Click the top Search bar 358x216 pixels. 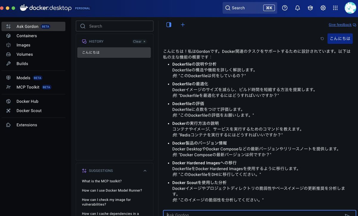250,8
